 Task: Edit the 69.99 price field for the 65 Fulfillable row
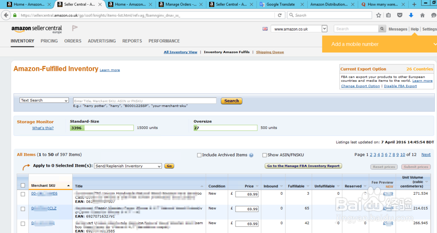247,209
